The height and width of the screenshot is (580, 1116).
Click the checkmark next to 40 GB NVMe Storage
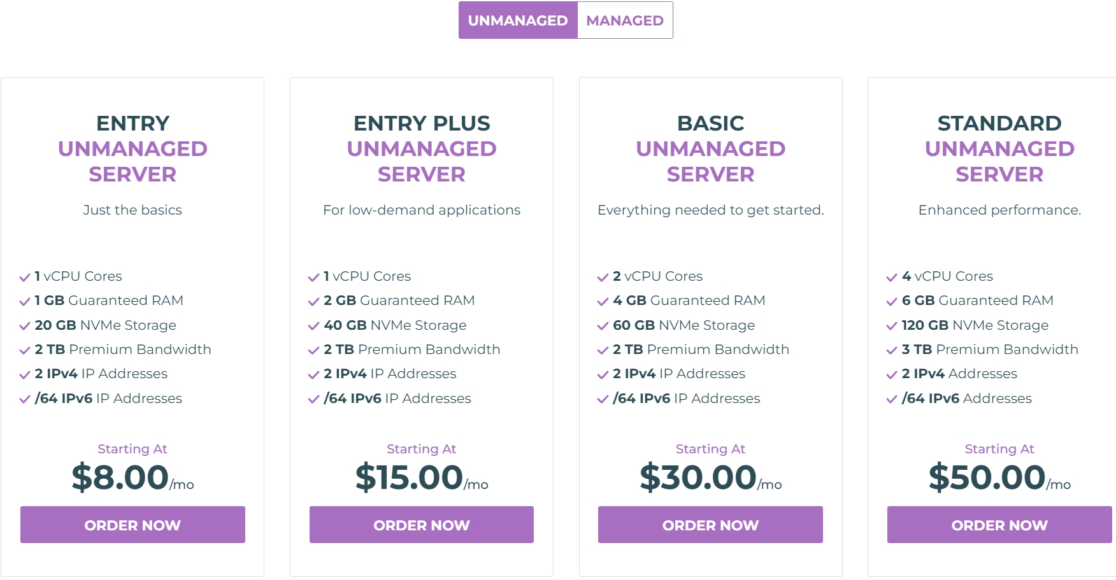pos(313,325)
